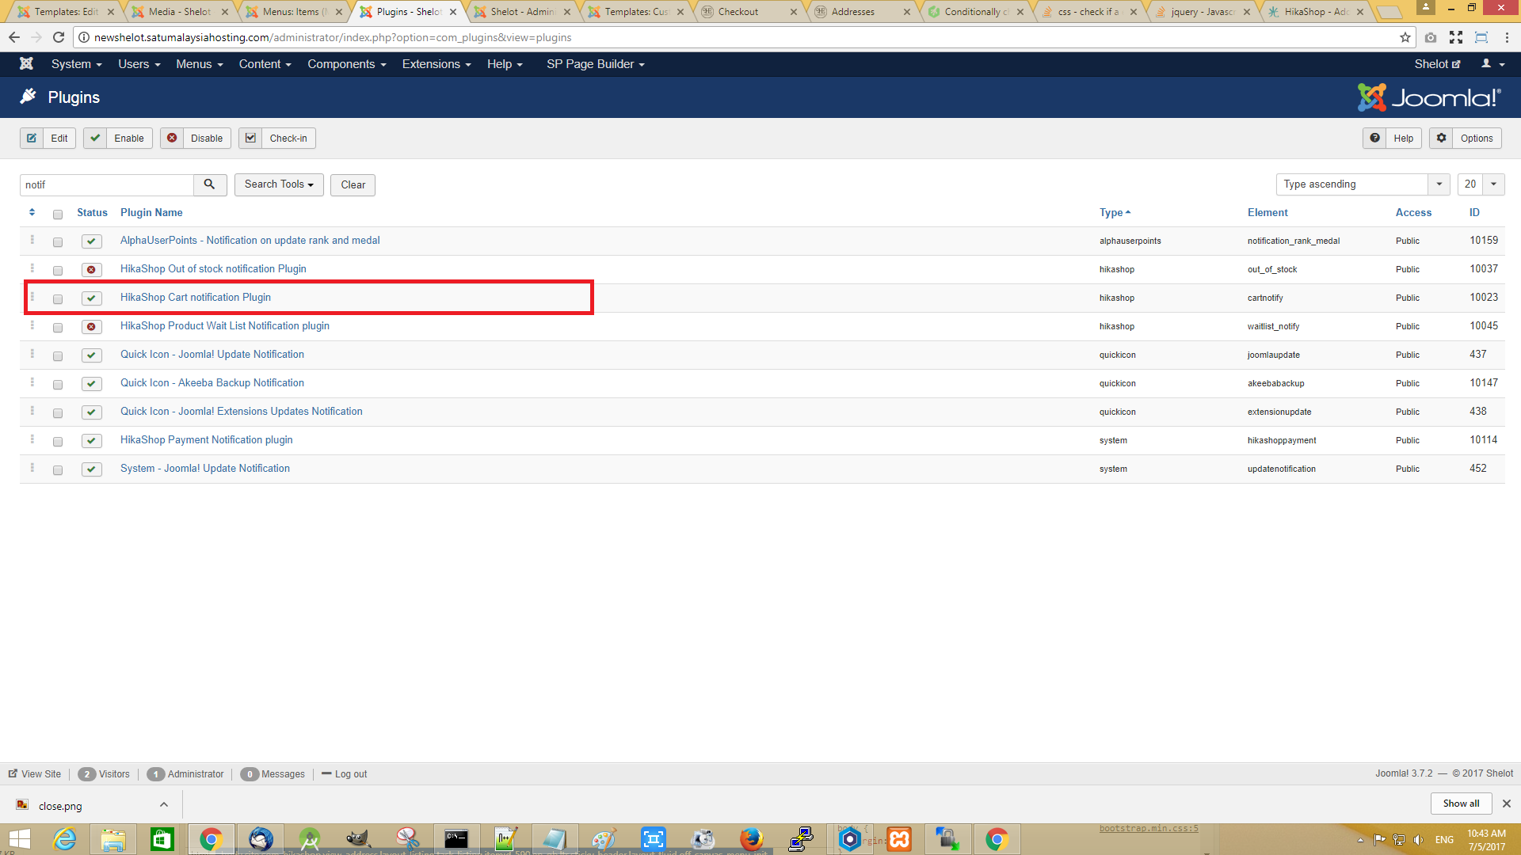Click the Clear search button
The width and height of the screenshot is (1521, 855).
point(353,184)
